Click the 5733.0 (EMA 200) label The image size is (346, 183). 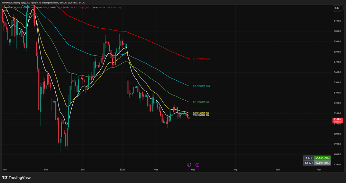(201, 59)
